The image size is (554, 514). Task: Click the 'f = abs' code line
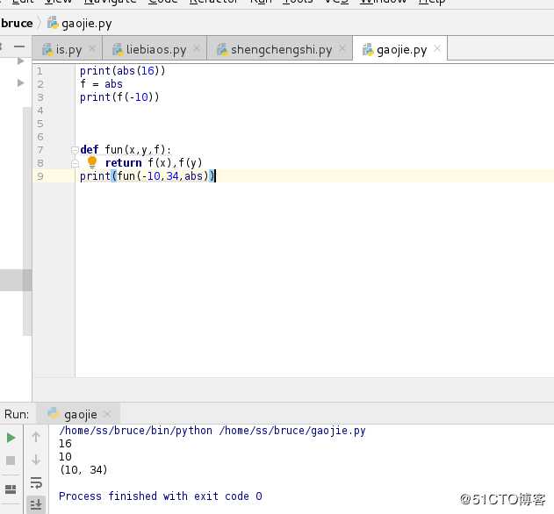pyautogui.click(x=101, y=84)
